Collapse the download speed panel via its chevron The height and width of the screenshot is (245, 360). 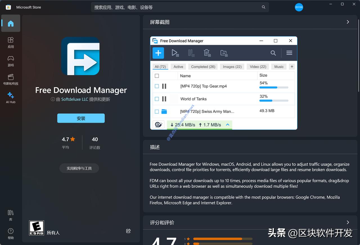pos(227,124)
